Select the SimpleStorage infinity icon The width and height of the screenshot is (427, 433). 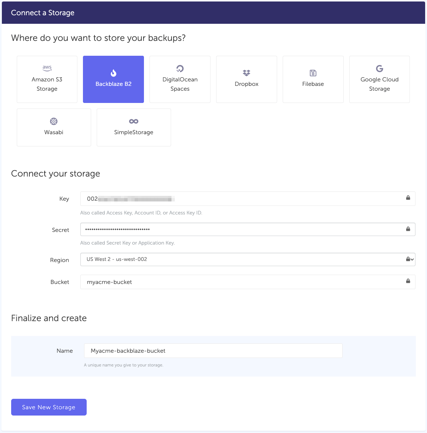(x=134, y=121)
